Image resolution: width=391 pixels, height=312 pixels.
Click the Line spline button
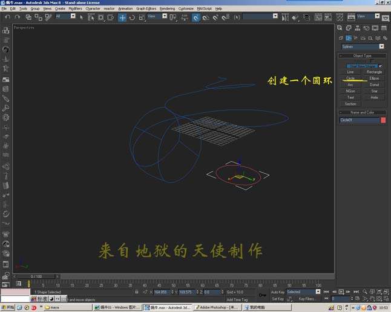[x=350, y=72]
